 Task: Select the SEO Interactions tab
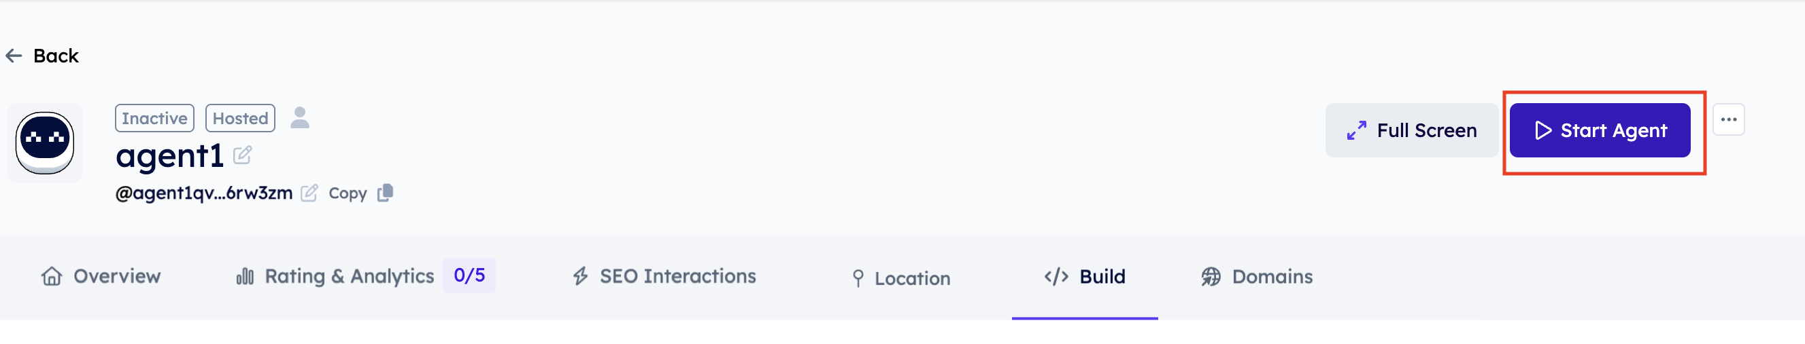tap(664, 277)
